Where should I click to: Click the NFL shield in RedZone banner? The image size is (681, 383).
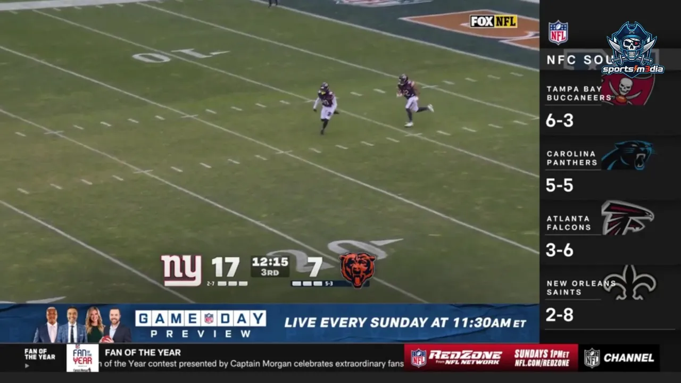tap(418, 358)
